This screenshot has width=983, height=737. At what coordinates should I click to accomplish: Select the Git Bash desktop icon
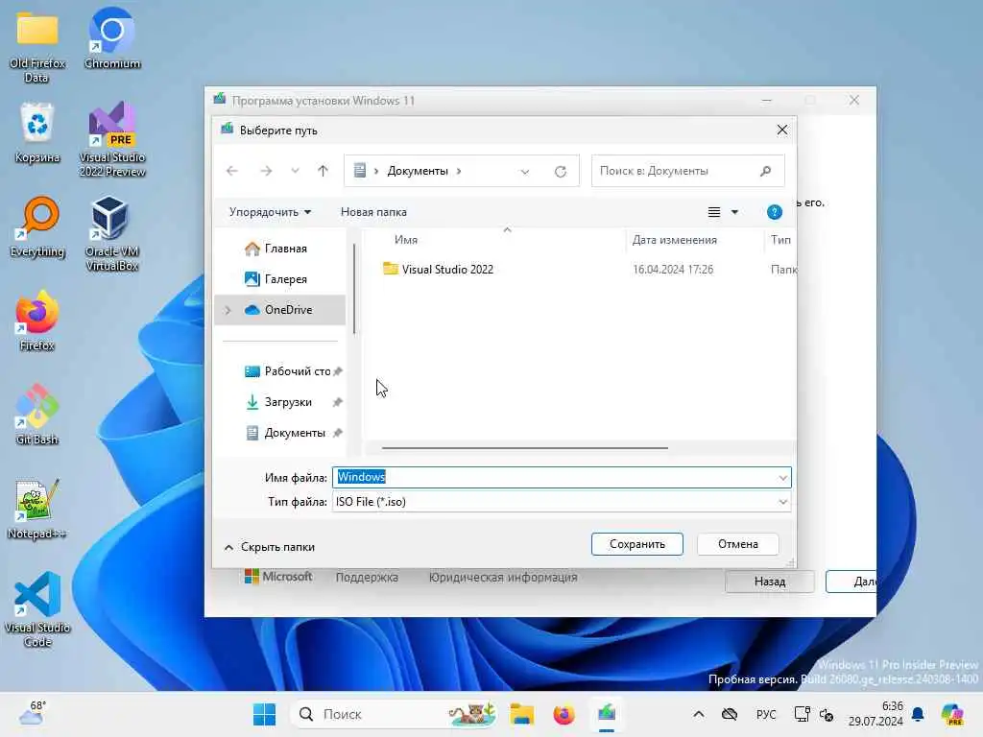click(x=37, y=415)
